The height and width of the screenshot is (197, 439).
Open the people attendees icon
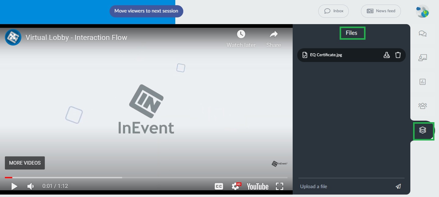pyautogui.click(x=423, y=106)
